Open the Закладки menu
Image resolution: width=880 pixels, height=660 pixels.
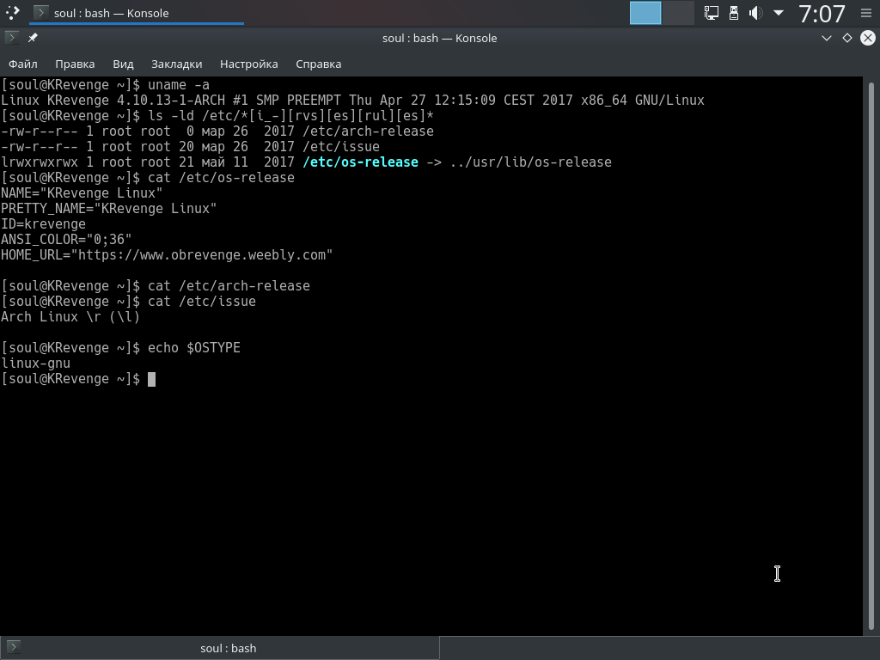tap(177, 64)
